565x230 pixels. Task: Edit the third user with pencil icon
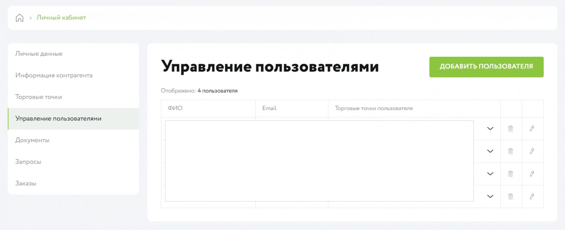[x=532, y=174]
